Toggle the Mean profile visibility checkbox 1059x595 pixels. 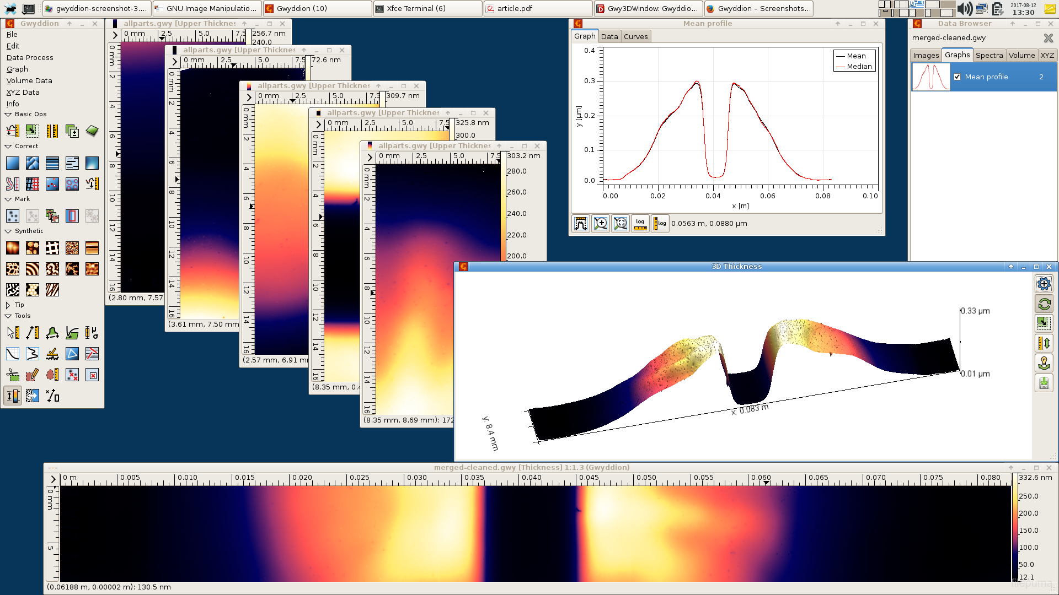tap(958, 77)
